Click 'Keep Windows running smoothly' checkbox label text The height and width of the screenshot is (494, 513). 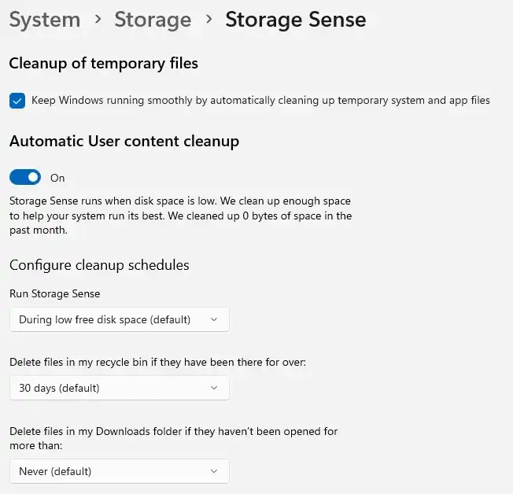coord(260,101)
